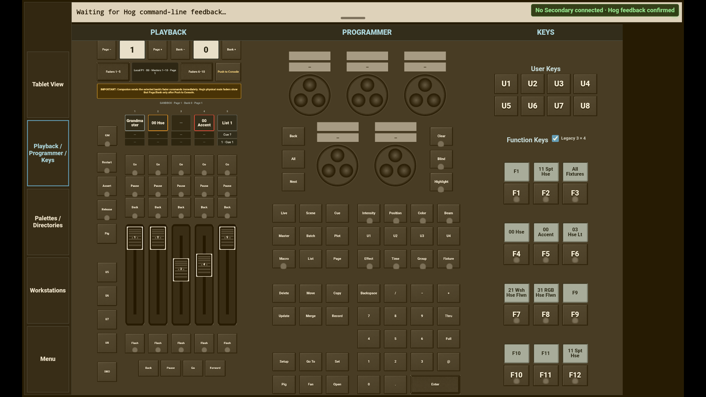Click fader 1's handle for Grandmaster

click(x=135, y=238)
